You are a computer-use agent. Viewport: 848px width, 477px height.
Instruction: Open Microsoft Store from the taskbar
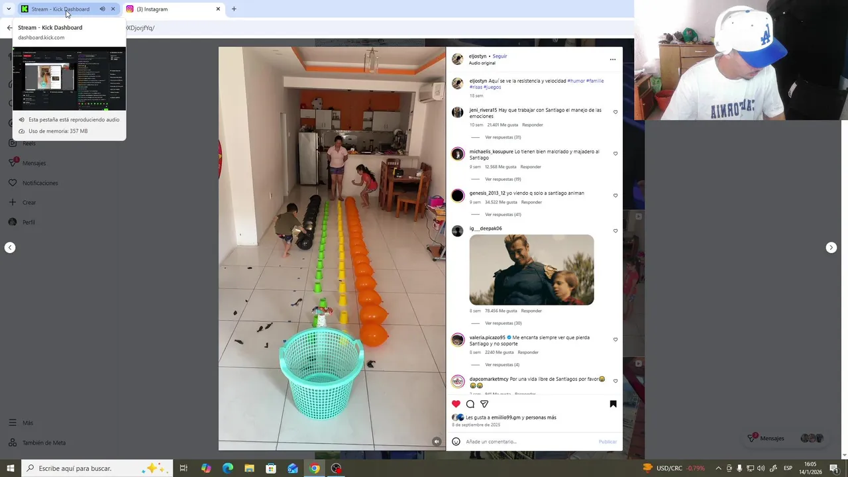pyautogui.click(x=271, y=468)
